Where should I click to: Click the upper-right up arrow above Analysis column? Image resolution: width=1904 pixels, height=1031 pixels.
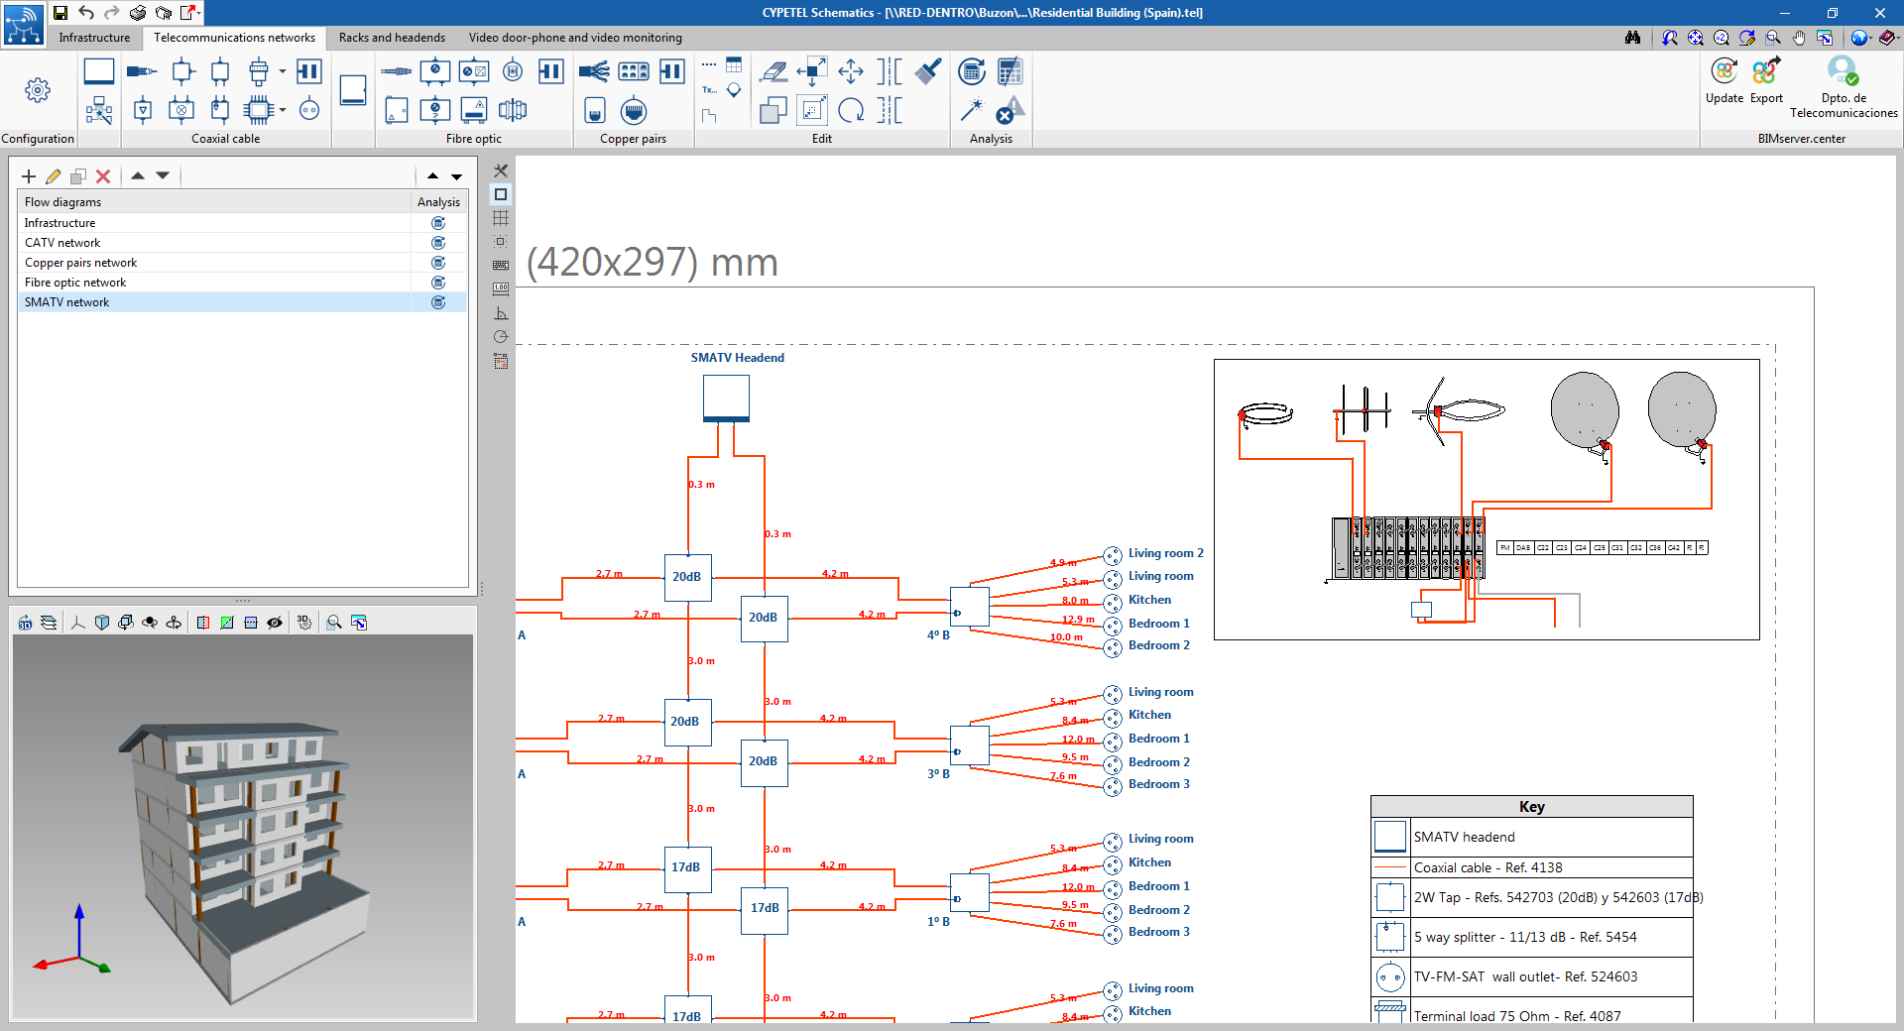pyautogui.click(x=432, y=176)
